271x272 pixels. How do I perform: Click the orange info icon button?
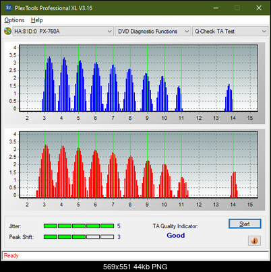click(254, 241)
